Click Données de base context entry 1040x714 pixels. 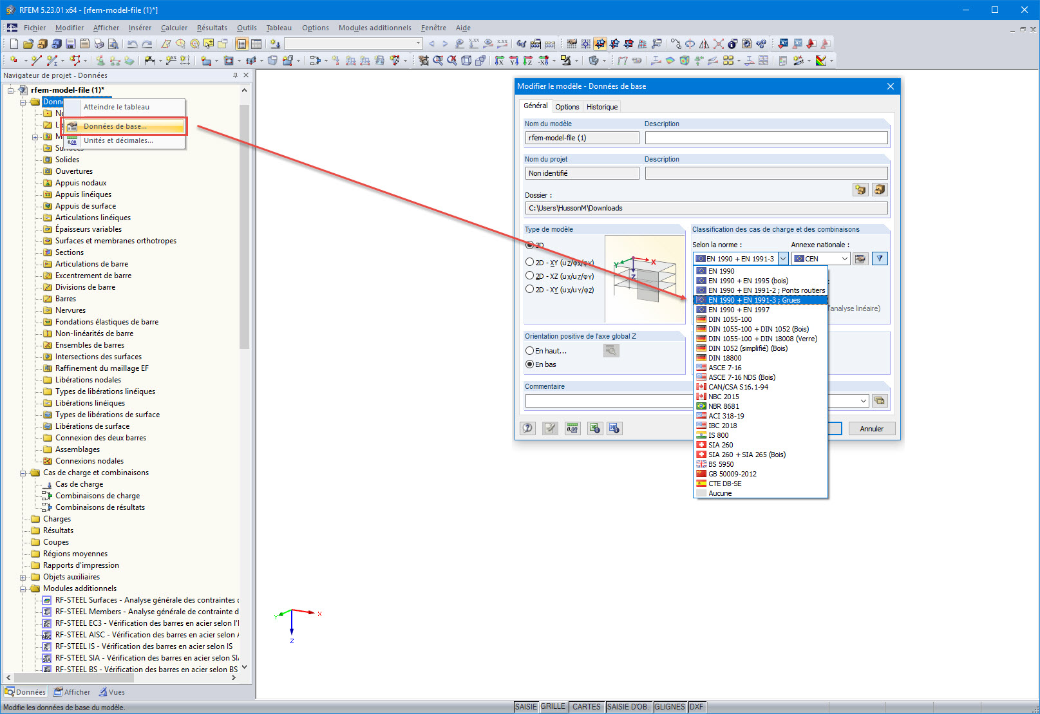[x=124, y=126]
